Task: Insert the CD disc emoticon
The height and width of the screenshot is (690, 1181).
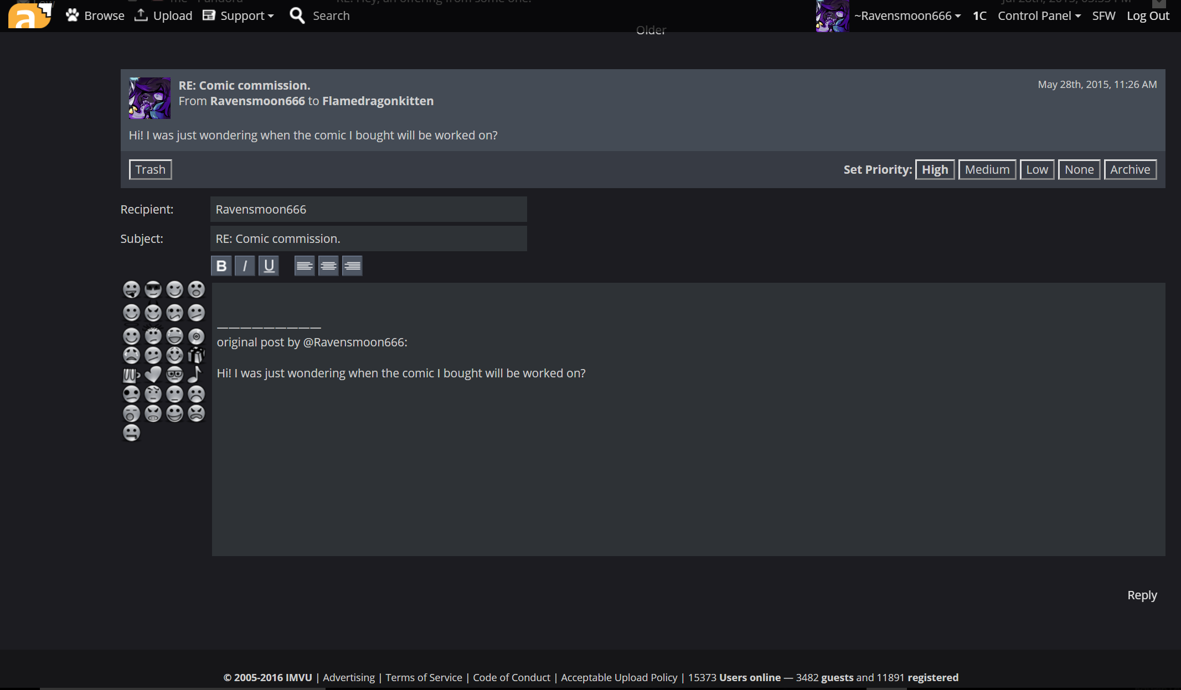Action: pos(196,336)
